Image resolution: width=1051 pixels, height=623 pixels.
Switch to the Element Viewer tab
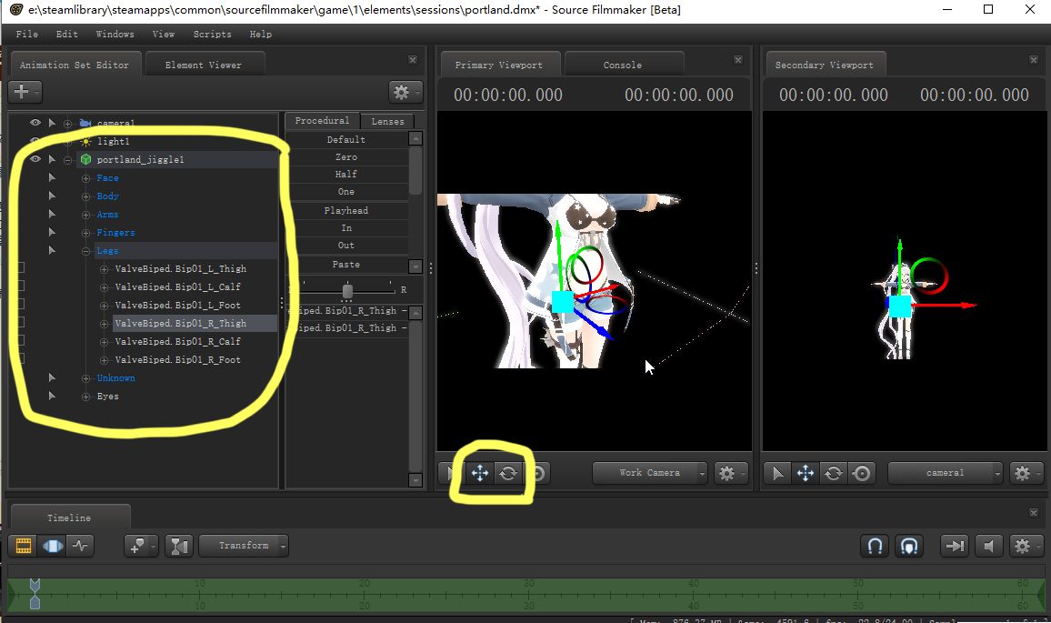click(x=203, y=65)
